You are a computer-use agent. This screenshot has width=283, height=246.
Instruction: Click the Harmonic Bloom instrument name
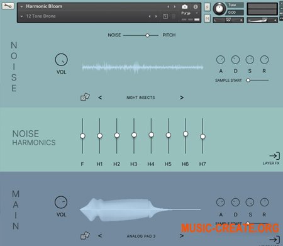pyautogui.click(x=44, y=6)
